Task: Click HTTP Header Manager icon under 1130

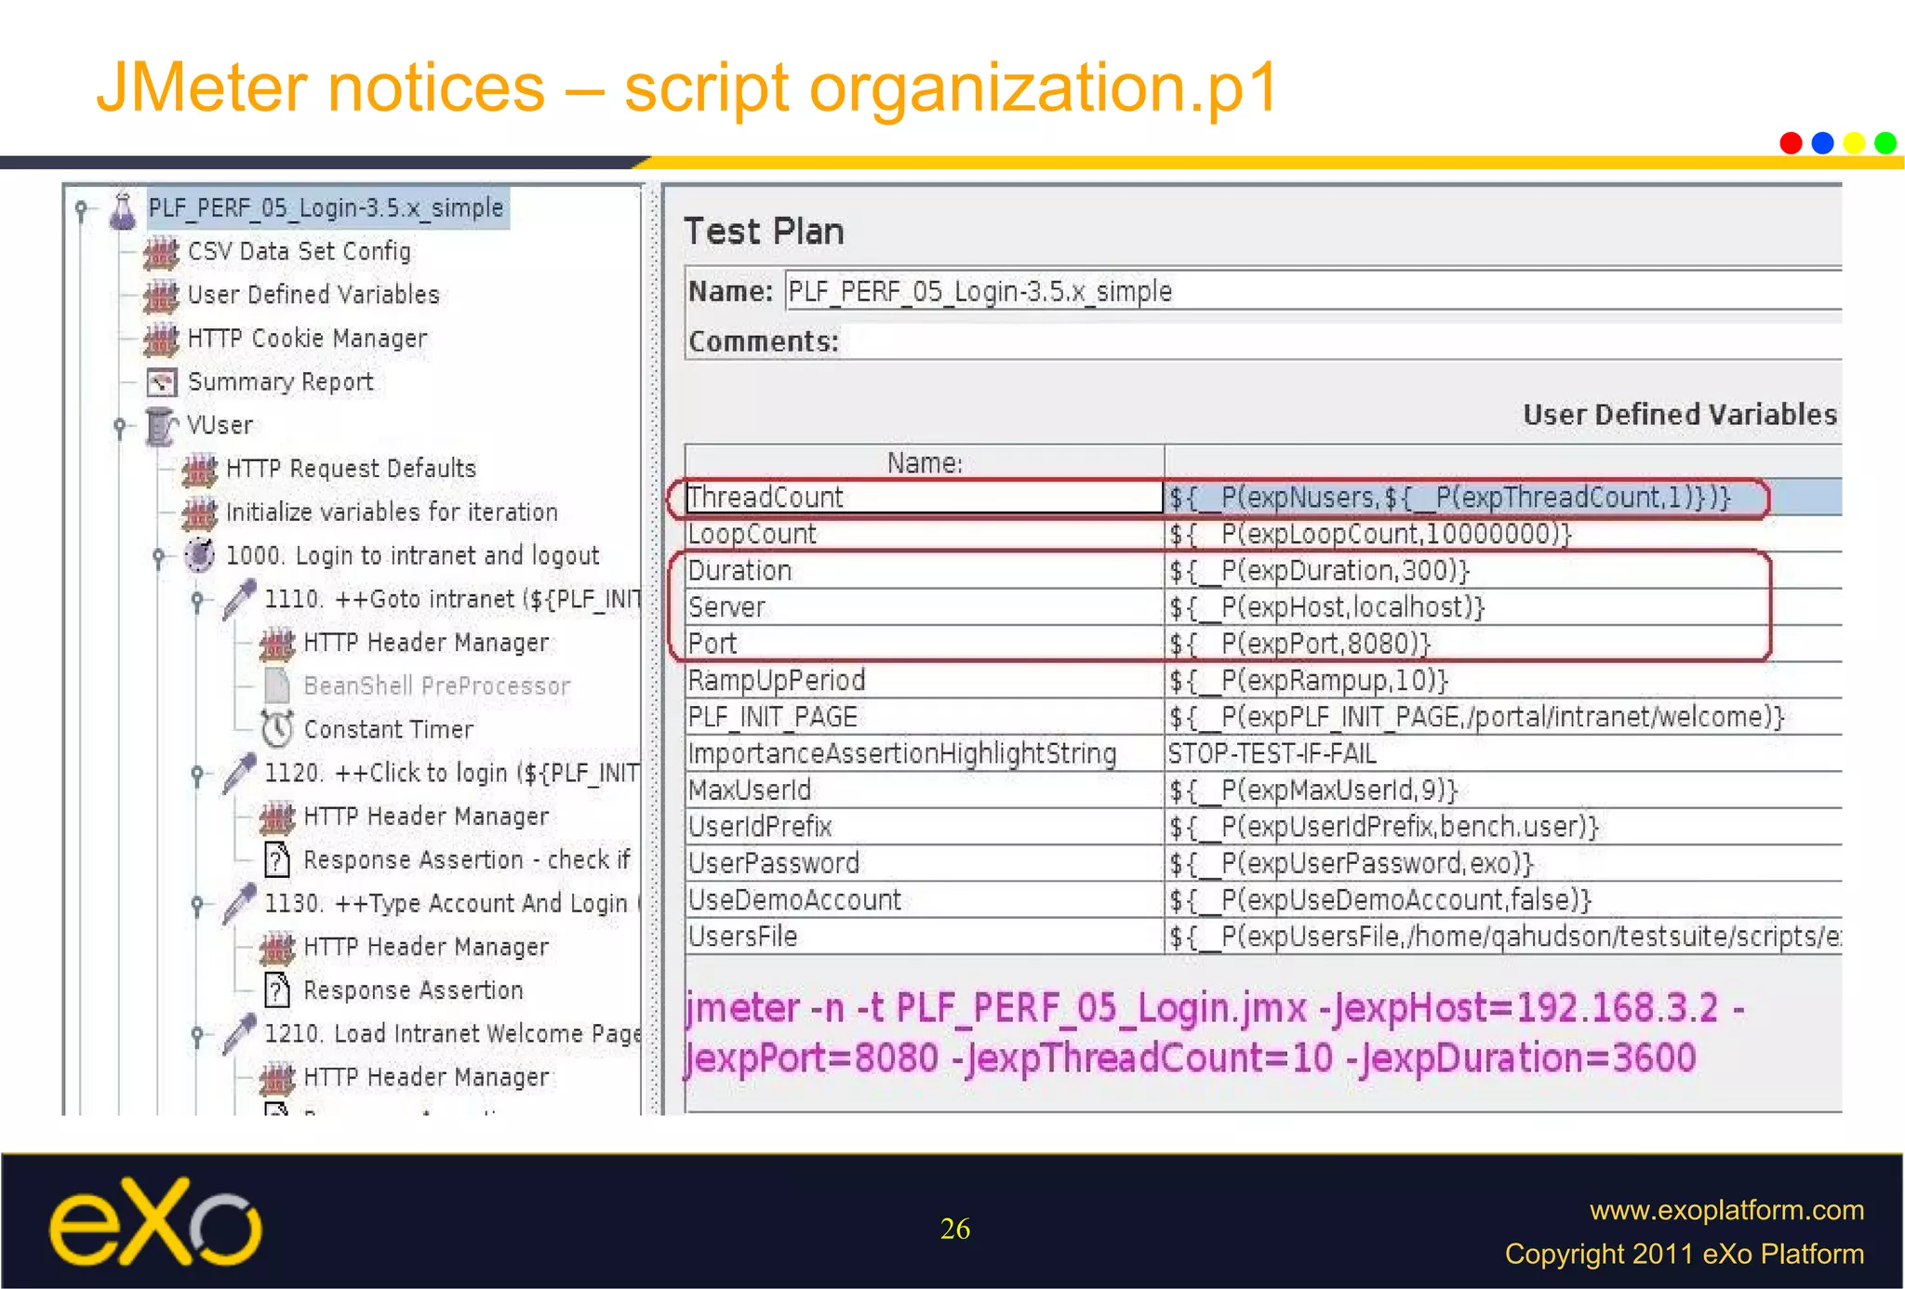Action: 277,948
